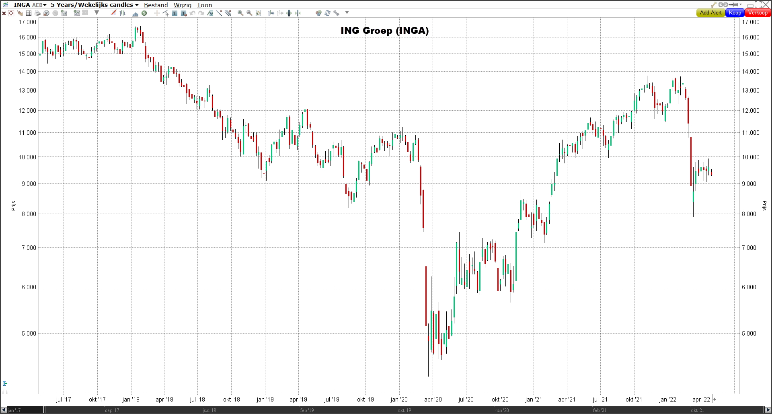Image resolution: width=772 pixels, height=414 pixels.
Task: Open the Wijzig menu
Action: click(x=183, y=5)
